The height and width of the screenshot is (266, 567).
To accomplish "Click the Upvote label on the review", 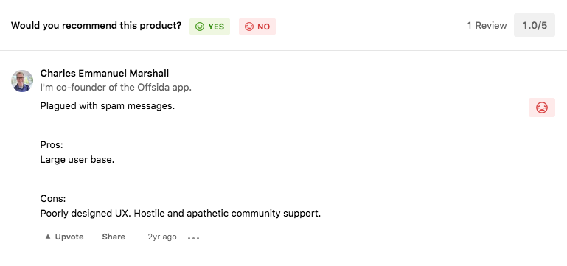I will (x=69, y=237).
